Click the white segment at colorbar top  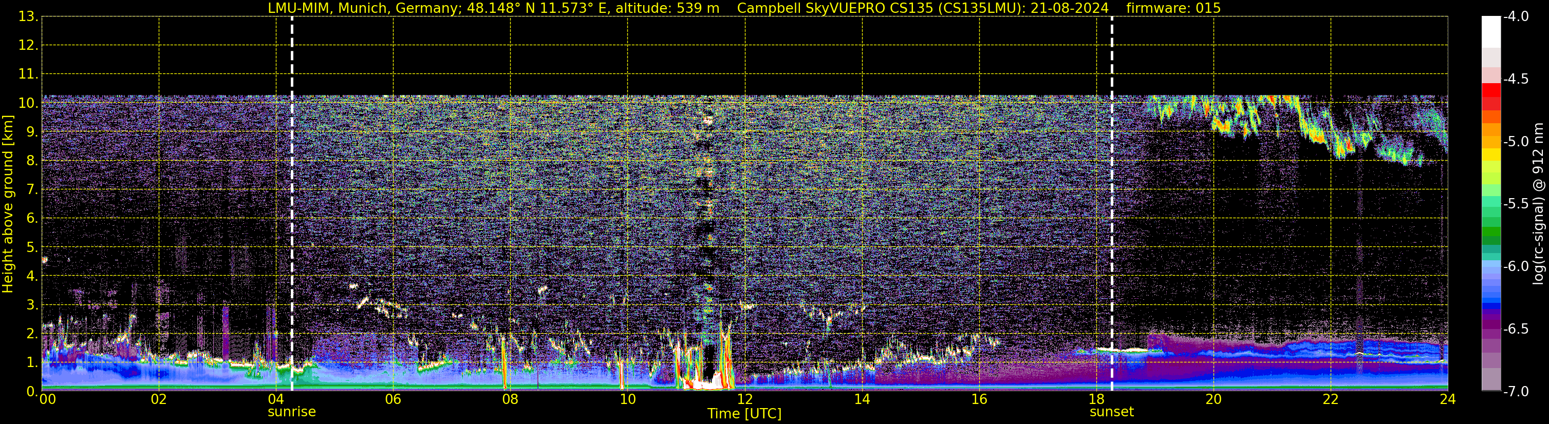[1491, 31]
